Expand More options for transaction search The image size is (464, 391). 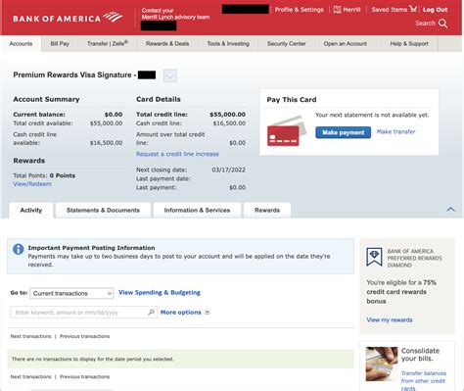click(x=181, y=313)
